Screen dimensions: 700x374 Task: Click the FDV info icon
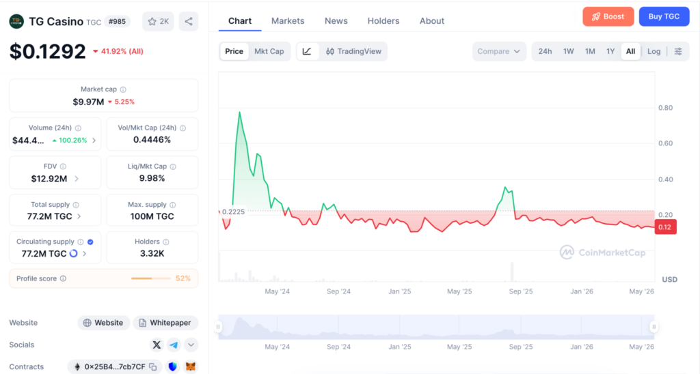[x=63, y=167]
